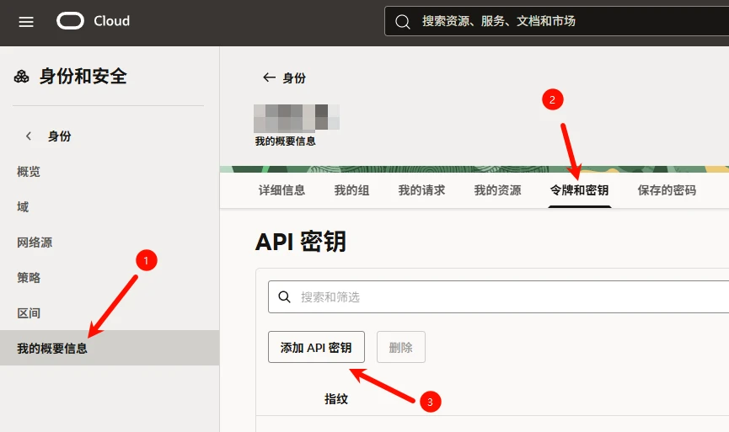This screenshot has width=729, height=432.
Task: Select 我的概要信息 in the sidebar
Action: [52, 348]
